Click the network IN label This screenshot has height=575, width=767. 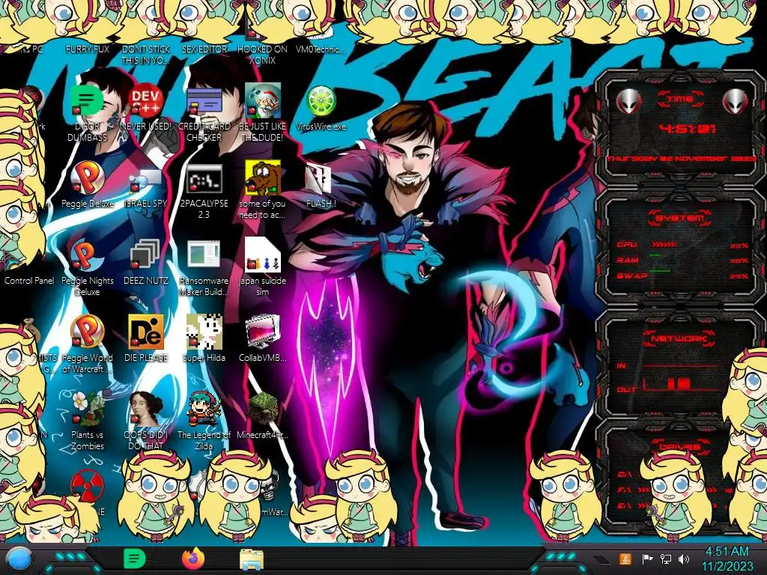coord(621,365)
